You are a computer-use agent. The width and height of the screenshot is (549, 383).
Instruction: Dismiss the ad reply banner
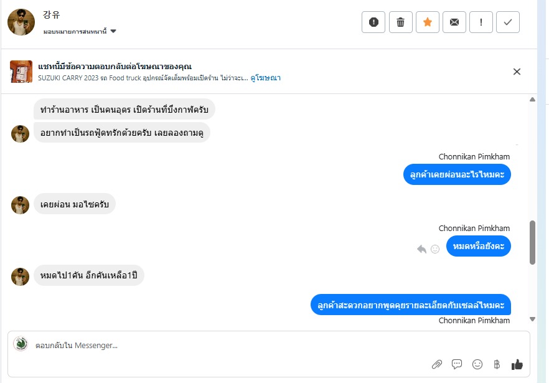click(517, 72)
